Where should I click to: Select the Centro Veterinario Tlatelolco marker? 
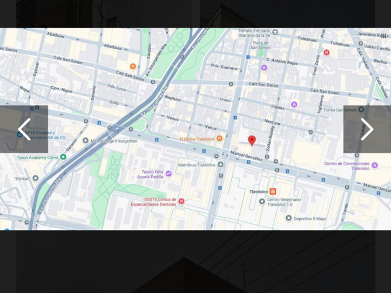point(262,201)
